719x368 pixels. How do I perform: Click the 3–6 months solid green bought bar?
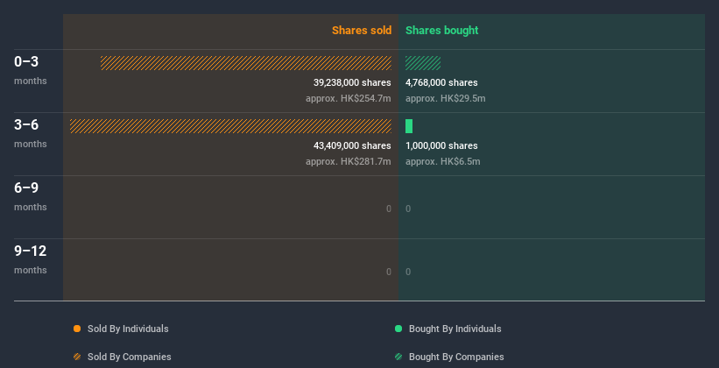[x=409, y=126]
